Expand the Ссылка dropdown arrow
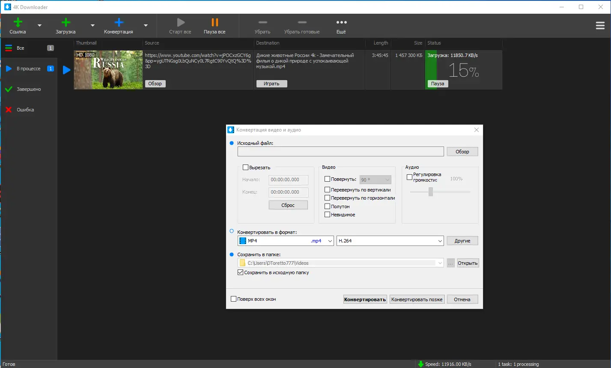Image resolution: width=611 pixels, height=368 pixels. click(x=39, y=26)
